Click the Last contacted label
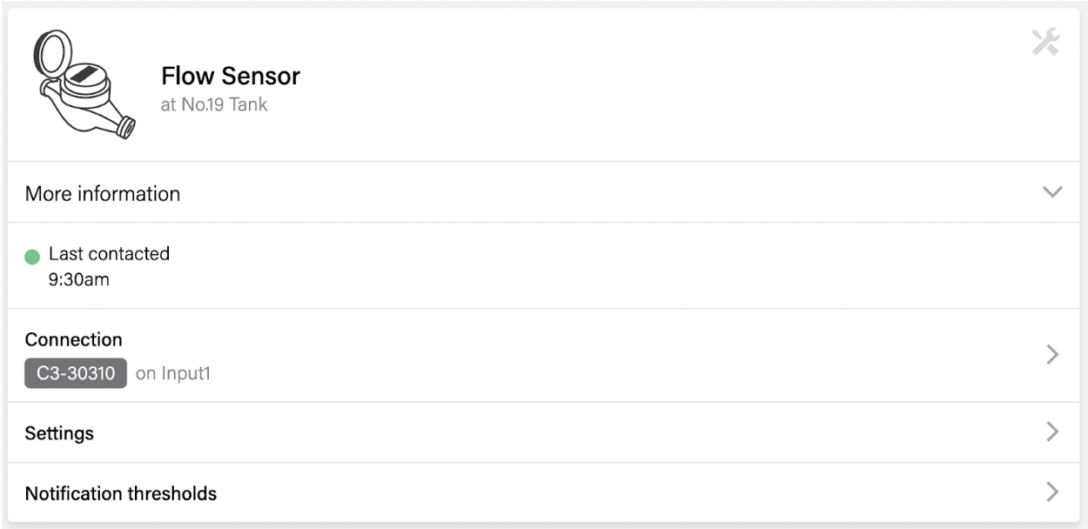 [109, 253]
